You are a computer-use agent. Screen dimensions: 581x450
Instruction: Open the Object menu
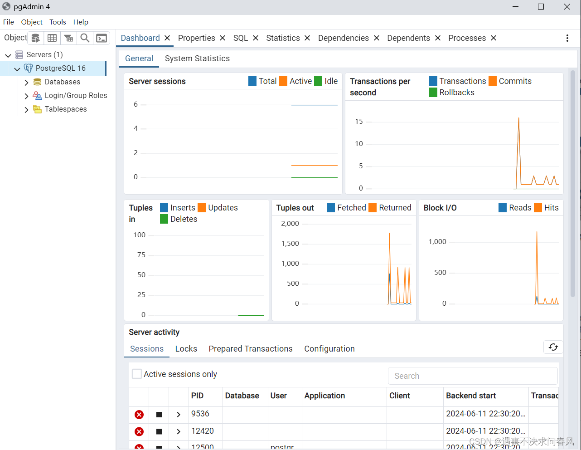[32, 22]
